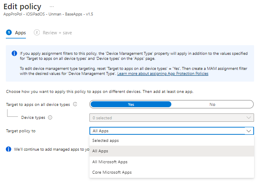The height and width of the screenshot is (185, 262).
Task: Collapse the Target policy to 'All Apps' dropdown
Action: tap(172, 131)
